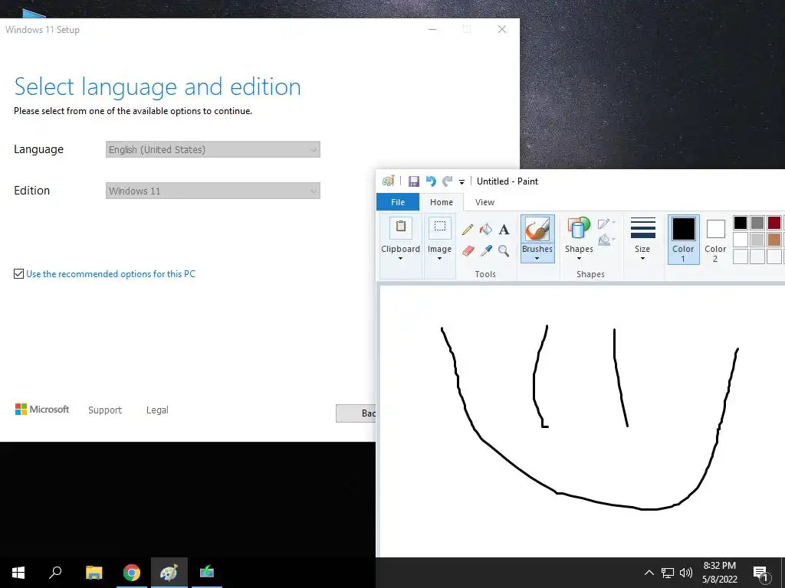Screen dimensions: 785x588
Task: Open taskbar Search magnifier
Action: pos(55,573)
